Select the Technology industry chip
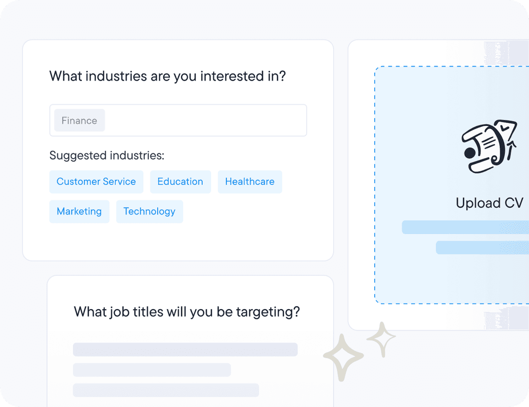Screen dimensions: 529x407 pyautogui.click(x=149, y=212)
